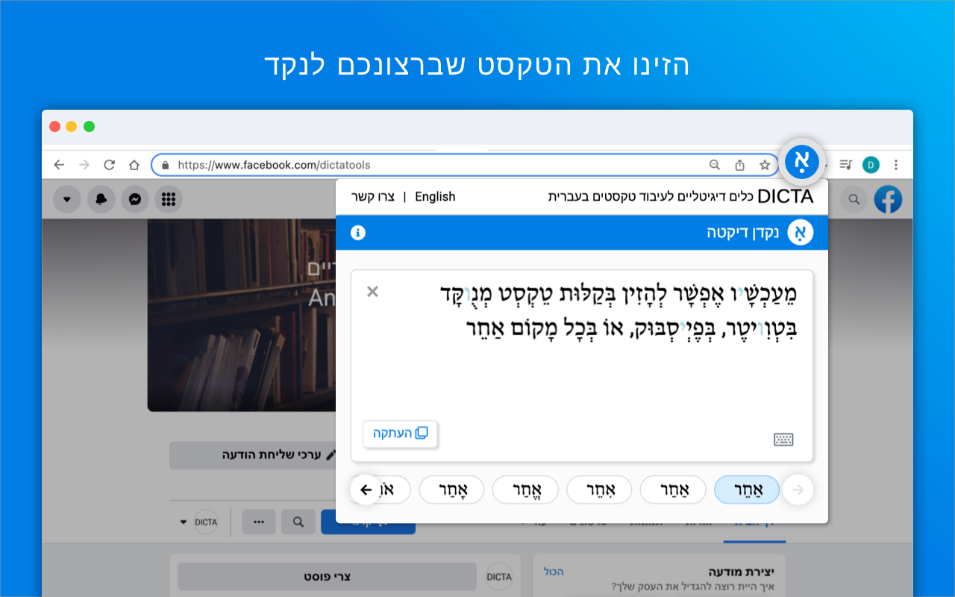
Task: Click the lock icon in address bar
Action: click(166, 165)
